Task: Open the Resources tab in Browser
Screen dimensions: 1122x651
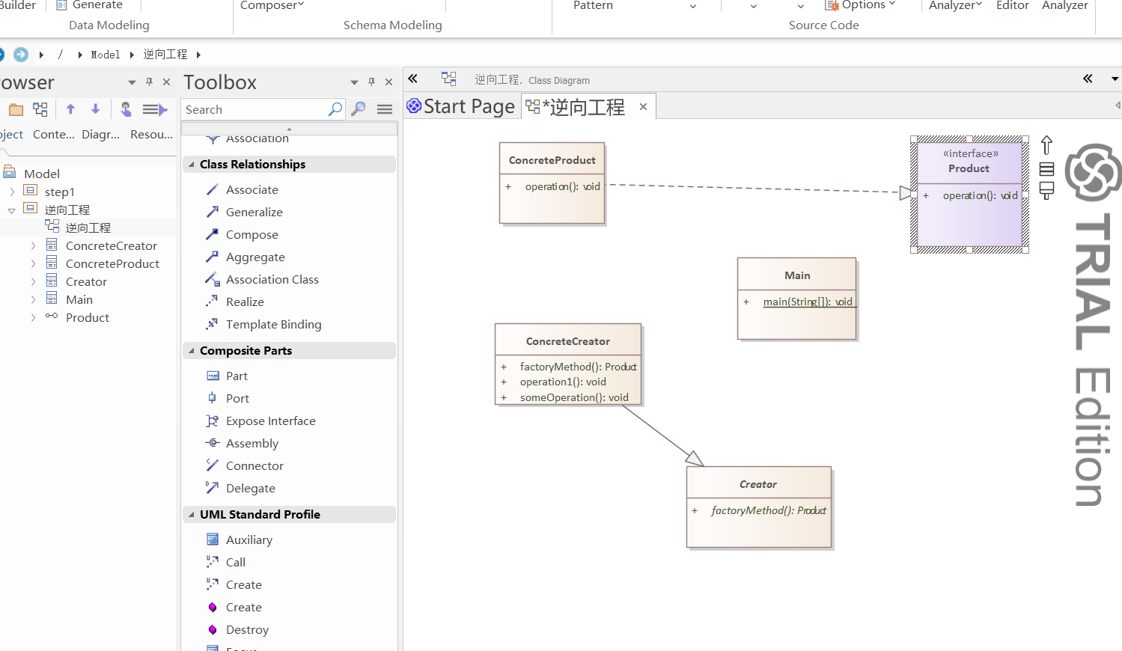Action: (151, 135)
